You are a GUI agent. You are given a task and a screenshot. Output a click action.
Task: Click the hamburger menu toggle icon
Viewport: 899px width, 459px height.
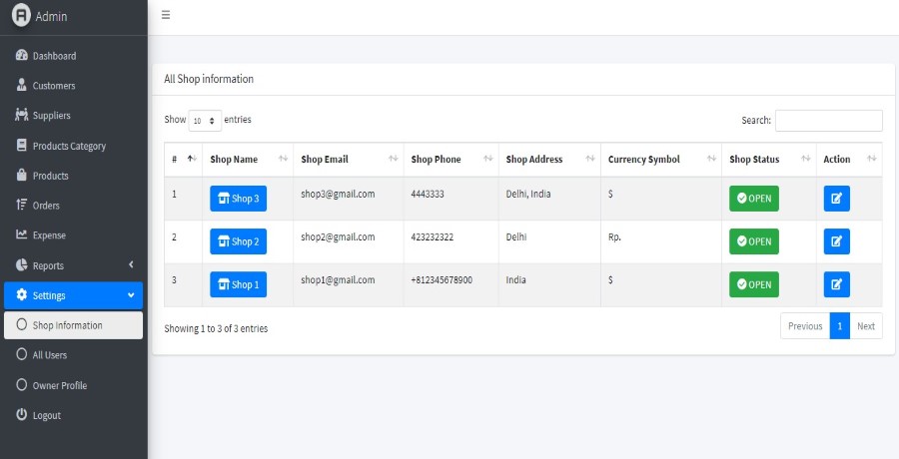[x=165, y=15]
